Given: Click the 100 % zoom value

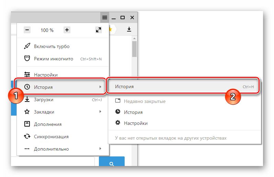Looking at the screenshot, I should [x=47, y=30].
